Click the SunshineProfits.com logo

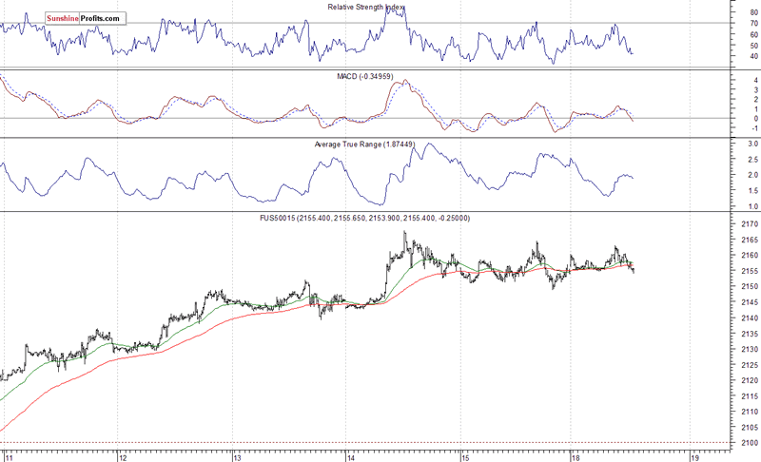86,18
